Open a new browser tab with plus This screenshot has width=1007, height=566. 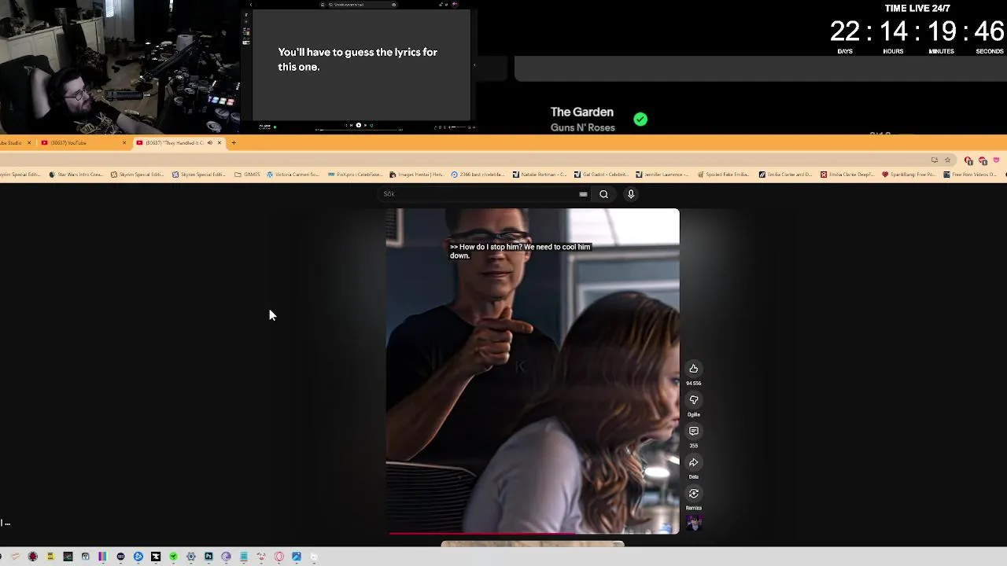click(x=234, y=142)
